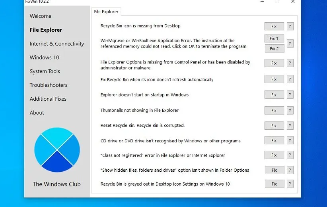
Task: Go to the Windows 10 section
Action: click(44, 57)
